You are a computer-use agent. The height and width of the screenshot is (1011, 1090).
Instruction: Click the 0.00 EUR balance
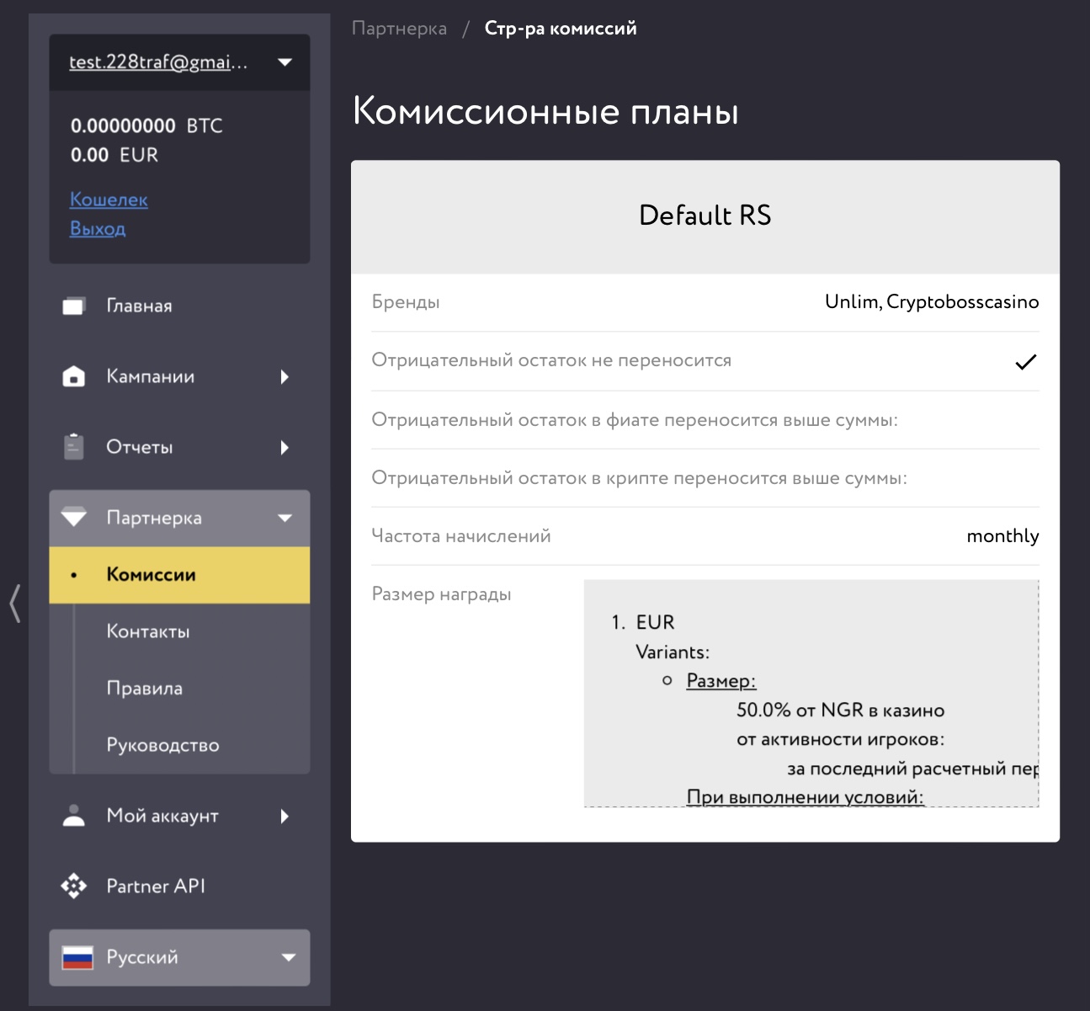coord(114,155)
